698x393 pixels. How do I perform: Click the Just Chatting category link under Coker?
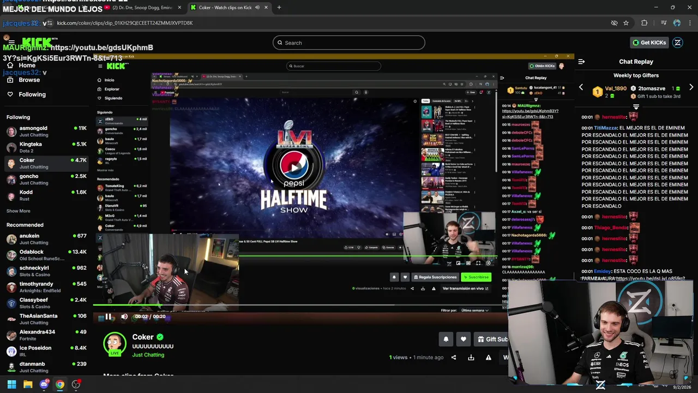tap(148, 355)
